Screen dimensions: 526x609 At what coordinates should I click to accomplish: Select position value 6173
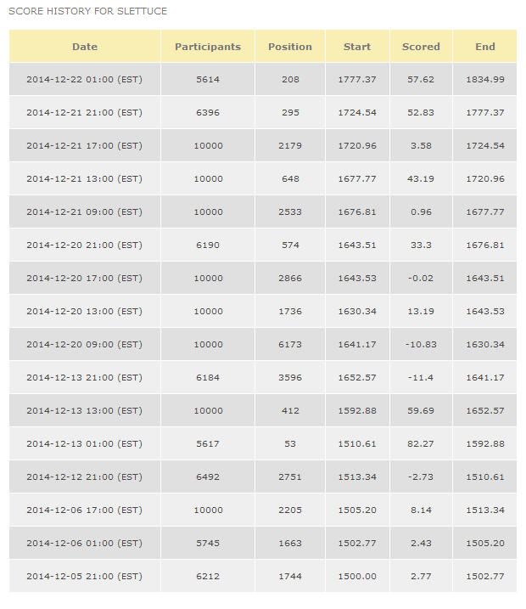290,344
